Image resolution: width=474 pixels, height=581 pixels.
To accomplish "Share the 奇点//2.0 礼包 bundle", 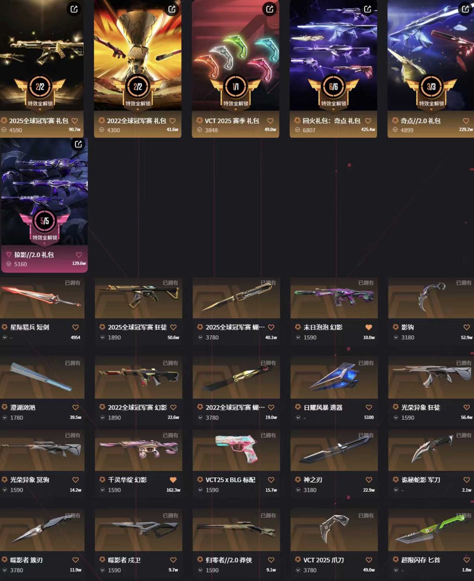I will [x=465, y=9].
